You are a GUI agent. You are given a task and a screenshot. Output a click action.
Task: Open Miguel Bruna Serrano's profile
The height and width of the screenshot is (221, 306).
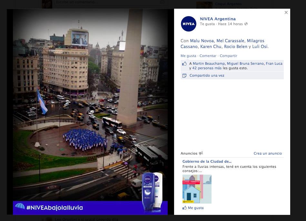pos(245,63)
